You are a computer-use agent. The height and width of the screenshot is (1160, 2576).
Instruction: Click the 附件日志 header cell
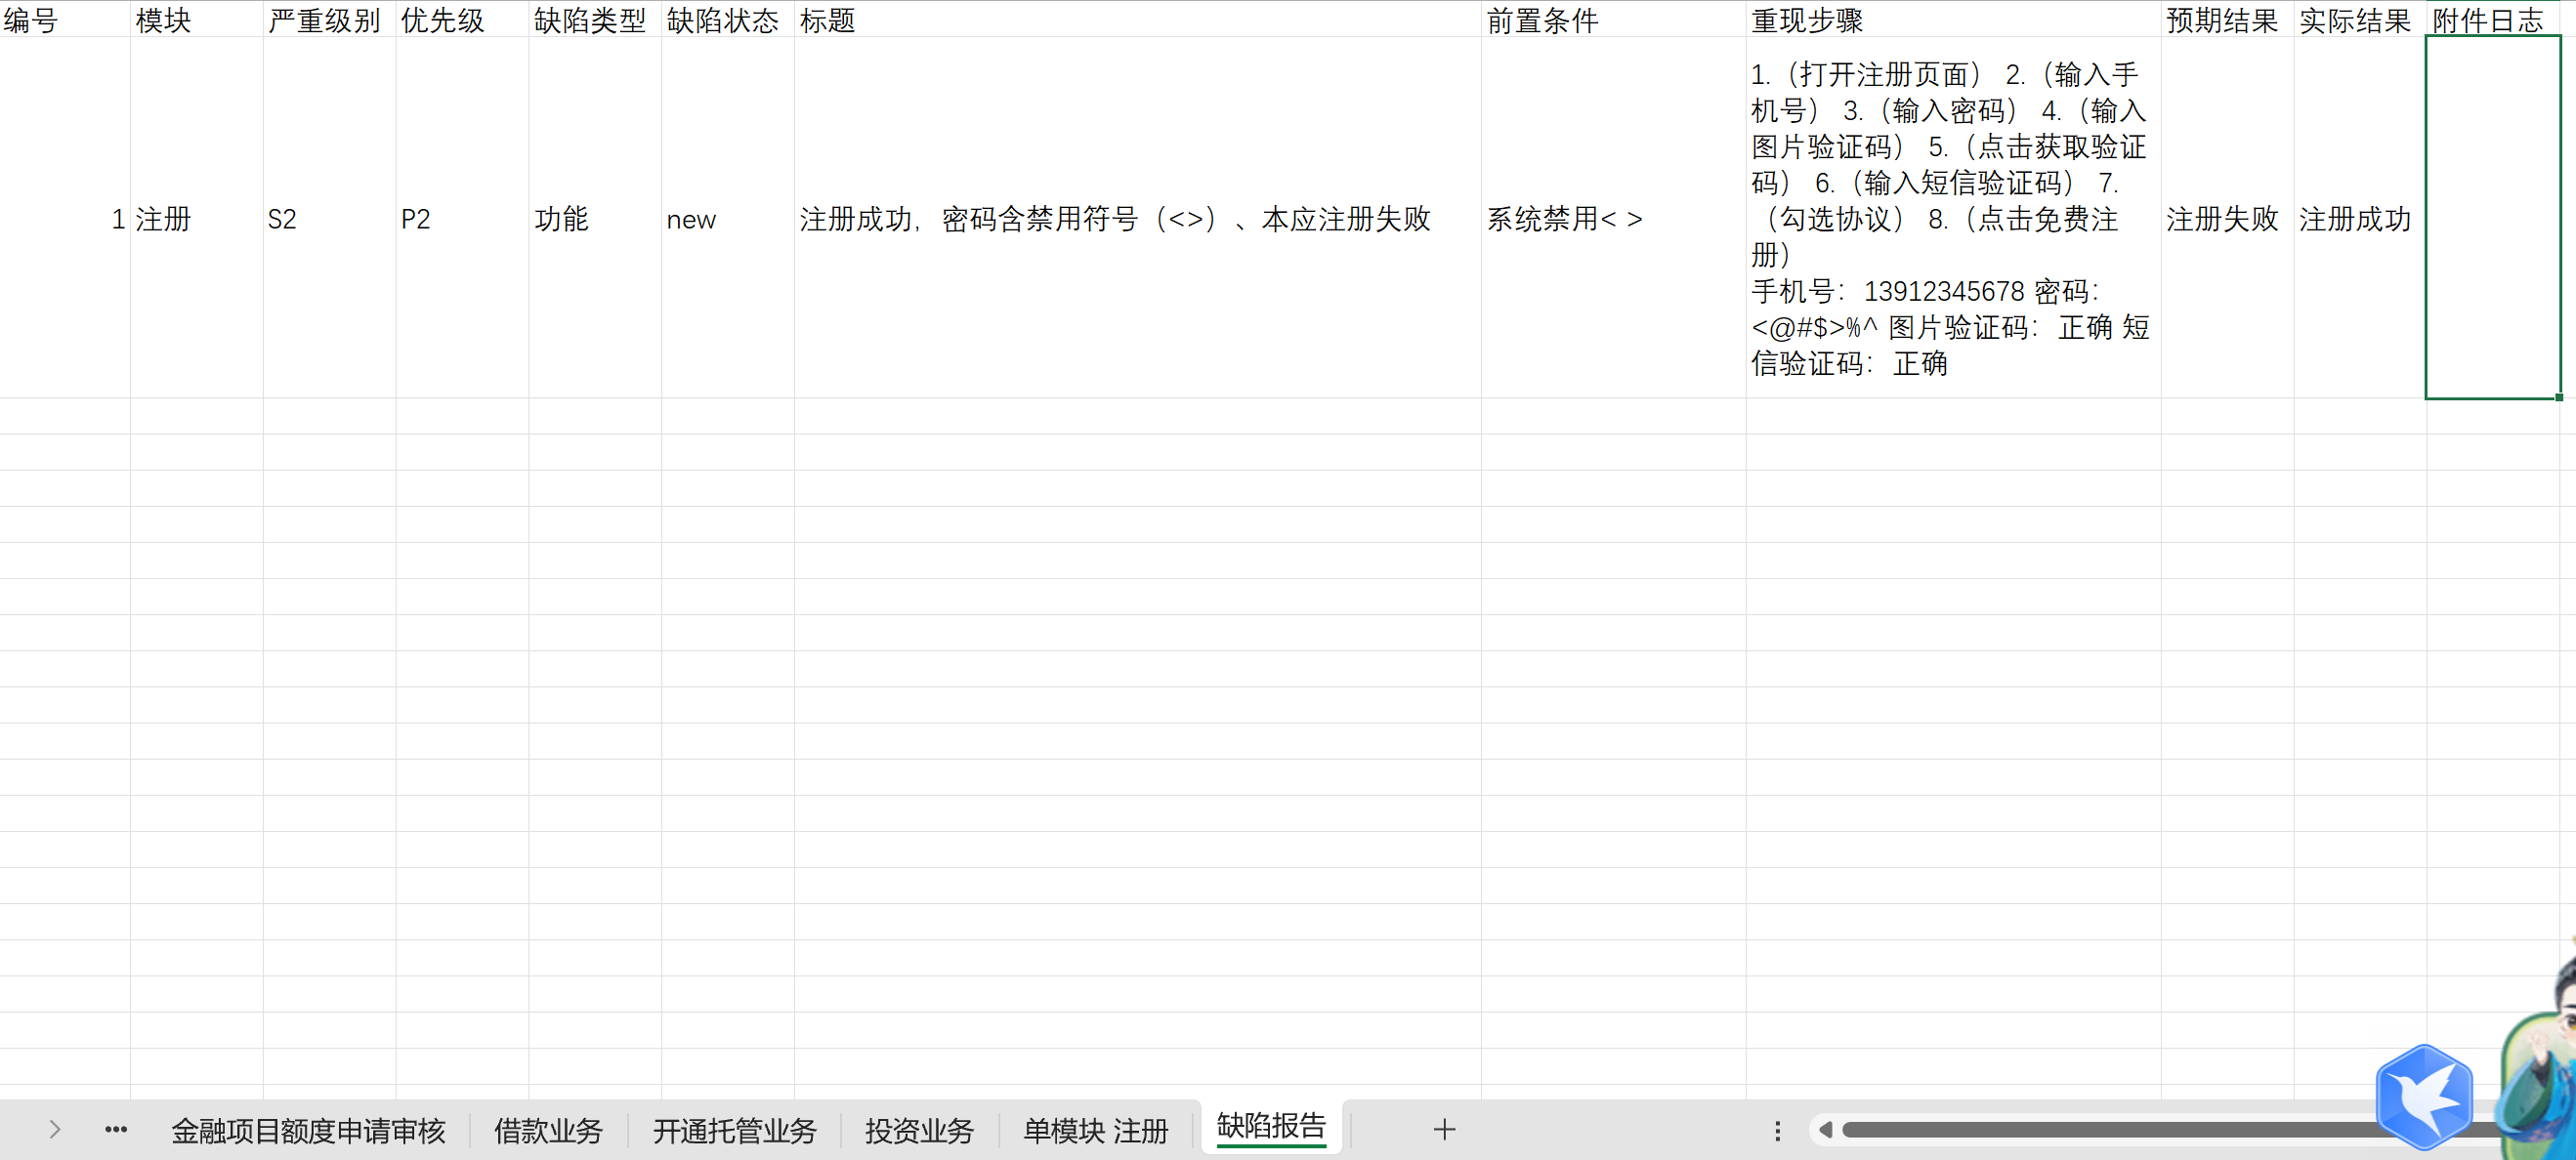(2490, 19)
